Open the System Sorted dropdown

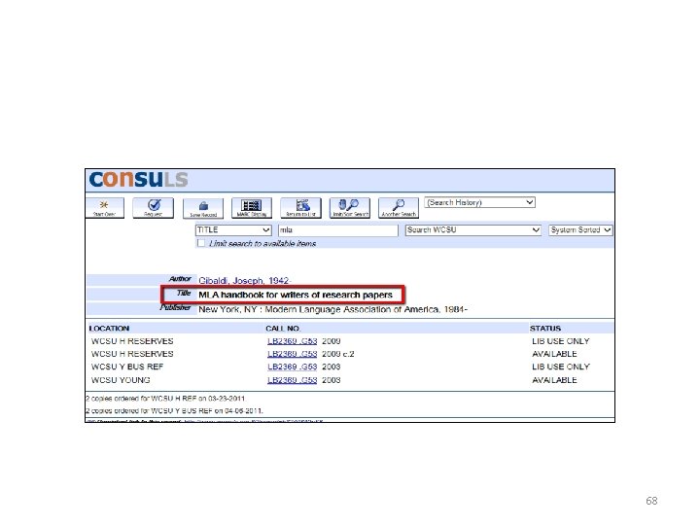580,230
